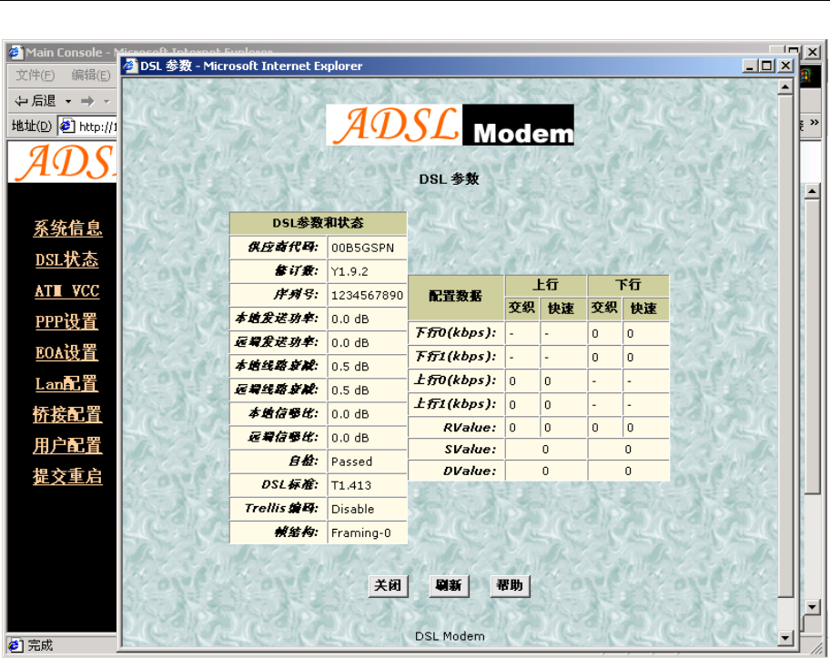Open EOA设置 link in the sidebar
This screenshot has width=830, height=659.
tap(66, 352)
